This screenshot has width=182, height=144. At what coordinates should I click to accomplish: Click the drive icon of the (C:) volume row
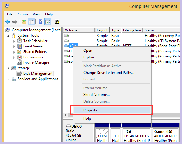coord(66,46)
